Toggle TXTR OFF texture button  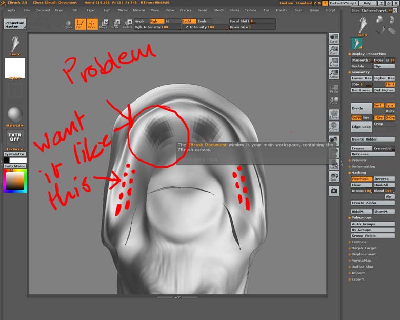pyautogui.click(x=14, y=137)
